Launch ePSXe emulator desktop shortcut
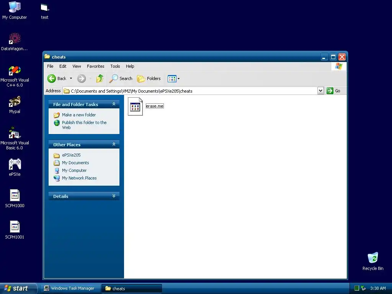The image size is (392, 294). pos(15,167)
